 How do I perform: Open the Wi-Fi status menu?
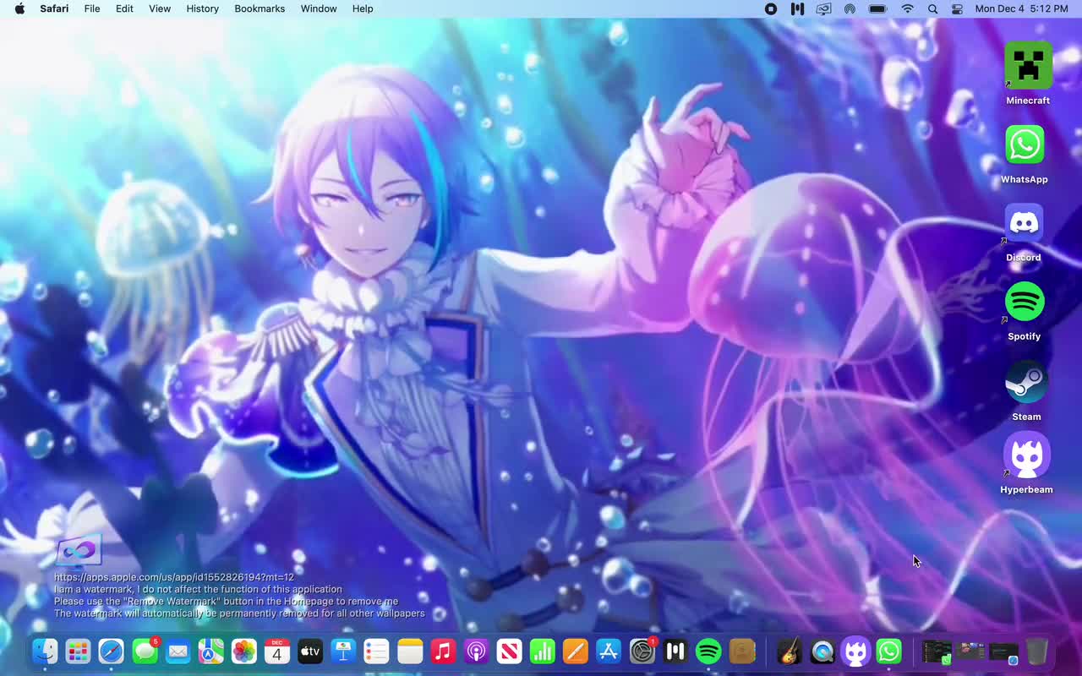coord(908,8)
